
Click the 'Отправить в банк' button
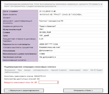[x=83, y=91]
